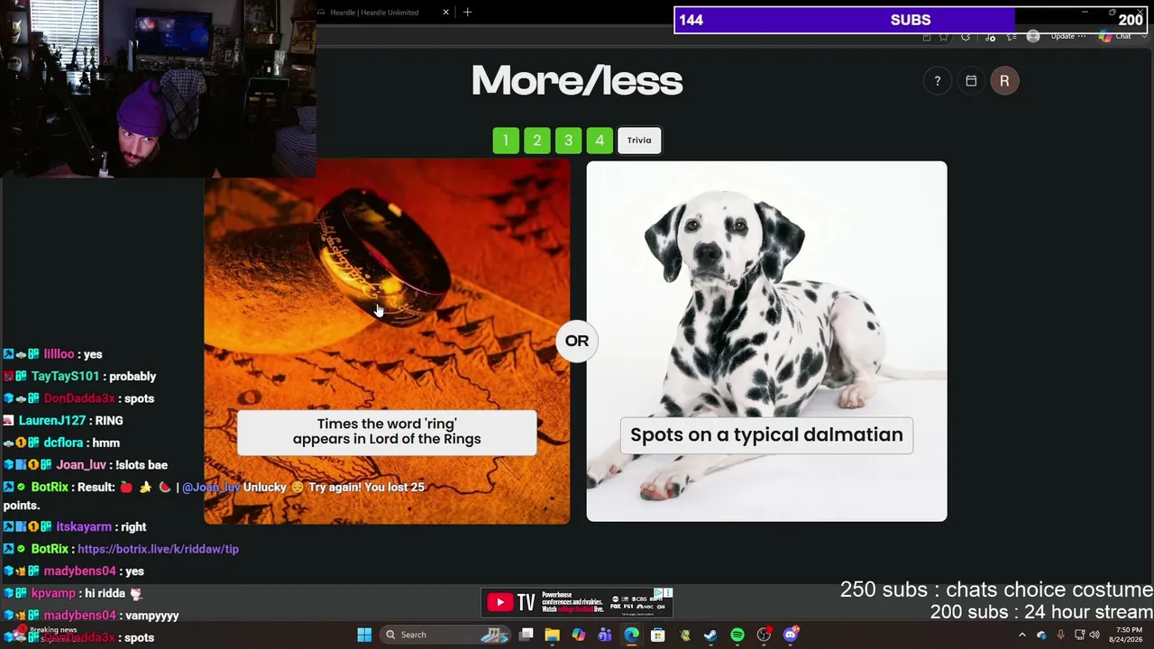Open the YouTube TV advertisement

(x=577, y=602)
